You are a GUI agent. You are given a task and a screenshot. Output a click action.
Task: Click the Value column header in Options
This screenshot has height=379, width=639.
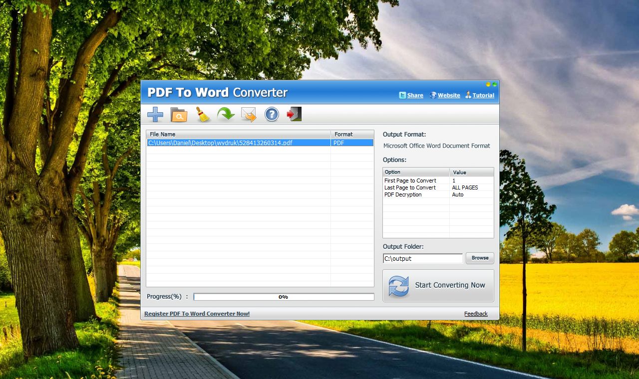click(471, 172)
